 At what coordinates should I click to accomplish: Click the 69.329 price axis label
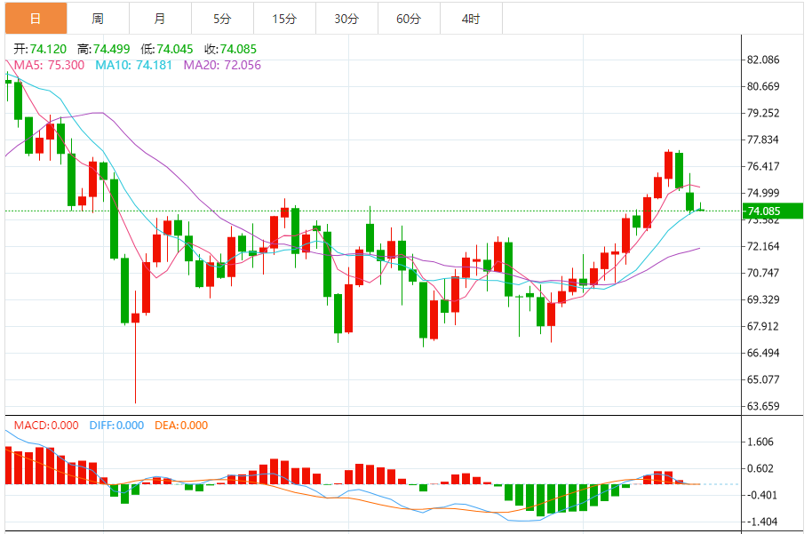coord(763,300)
